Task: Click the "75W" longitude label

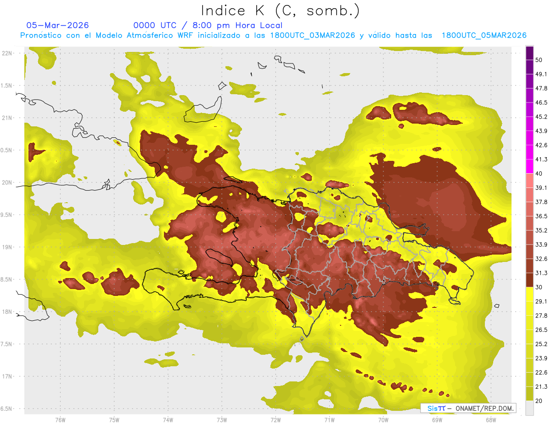Action: (114, 420)
